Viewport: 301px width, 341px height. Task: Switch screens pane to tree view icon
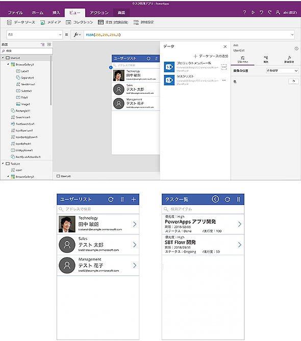tap(43, 44)
